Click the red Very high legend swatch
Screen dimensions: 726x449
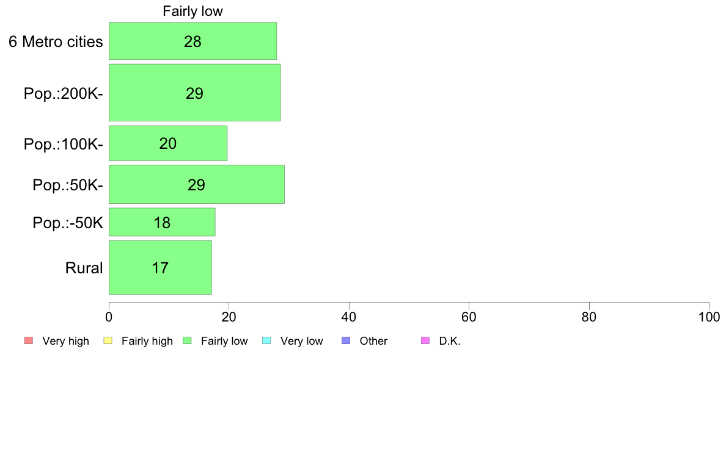(x=29, y=341)
